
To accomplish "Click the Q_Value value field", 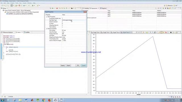I will click(x=74, y=24).
